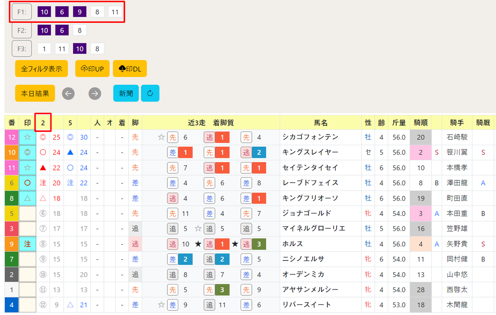Click the left arrow navigation icon
Screen dimensions: 496x315
(68, 93)
